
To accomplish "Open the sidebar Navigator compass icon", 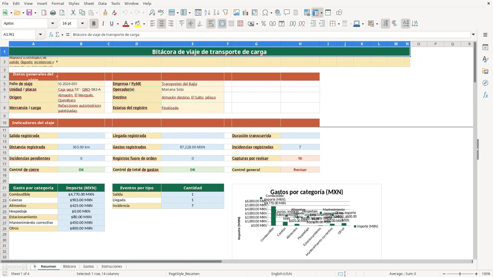I will [485, 83].
